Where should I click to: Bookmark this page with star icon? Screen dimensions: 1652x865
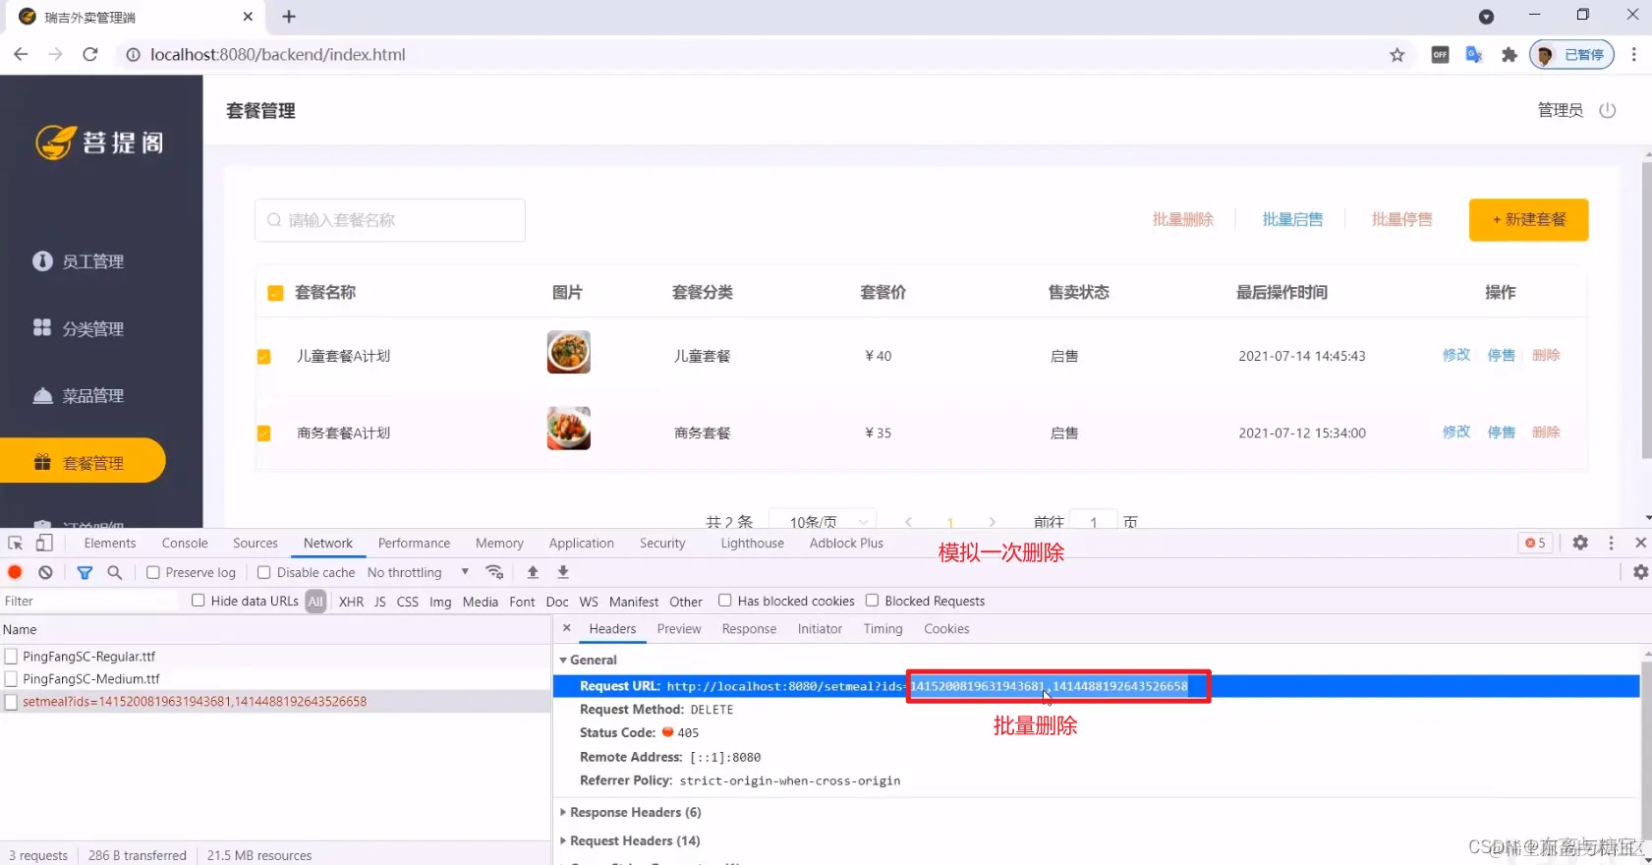click(x=1396, y=55)
